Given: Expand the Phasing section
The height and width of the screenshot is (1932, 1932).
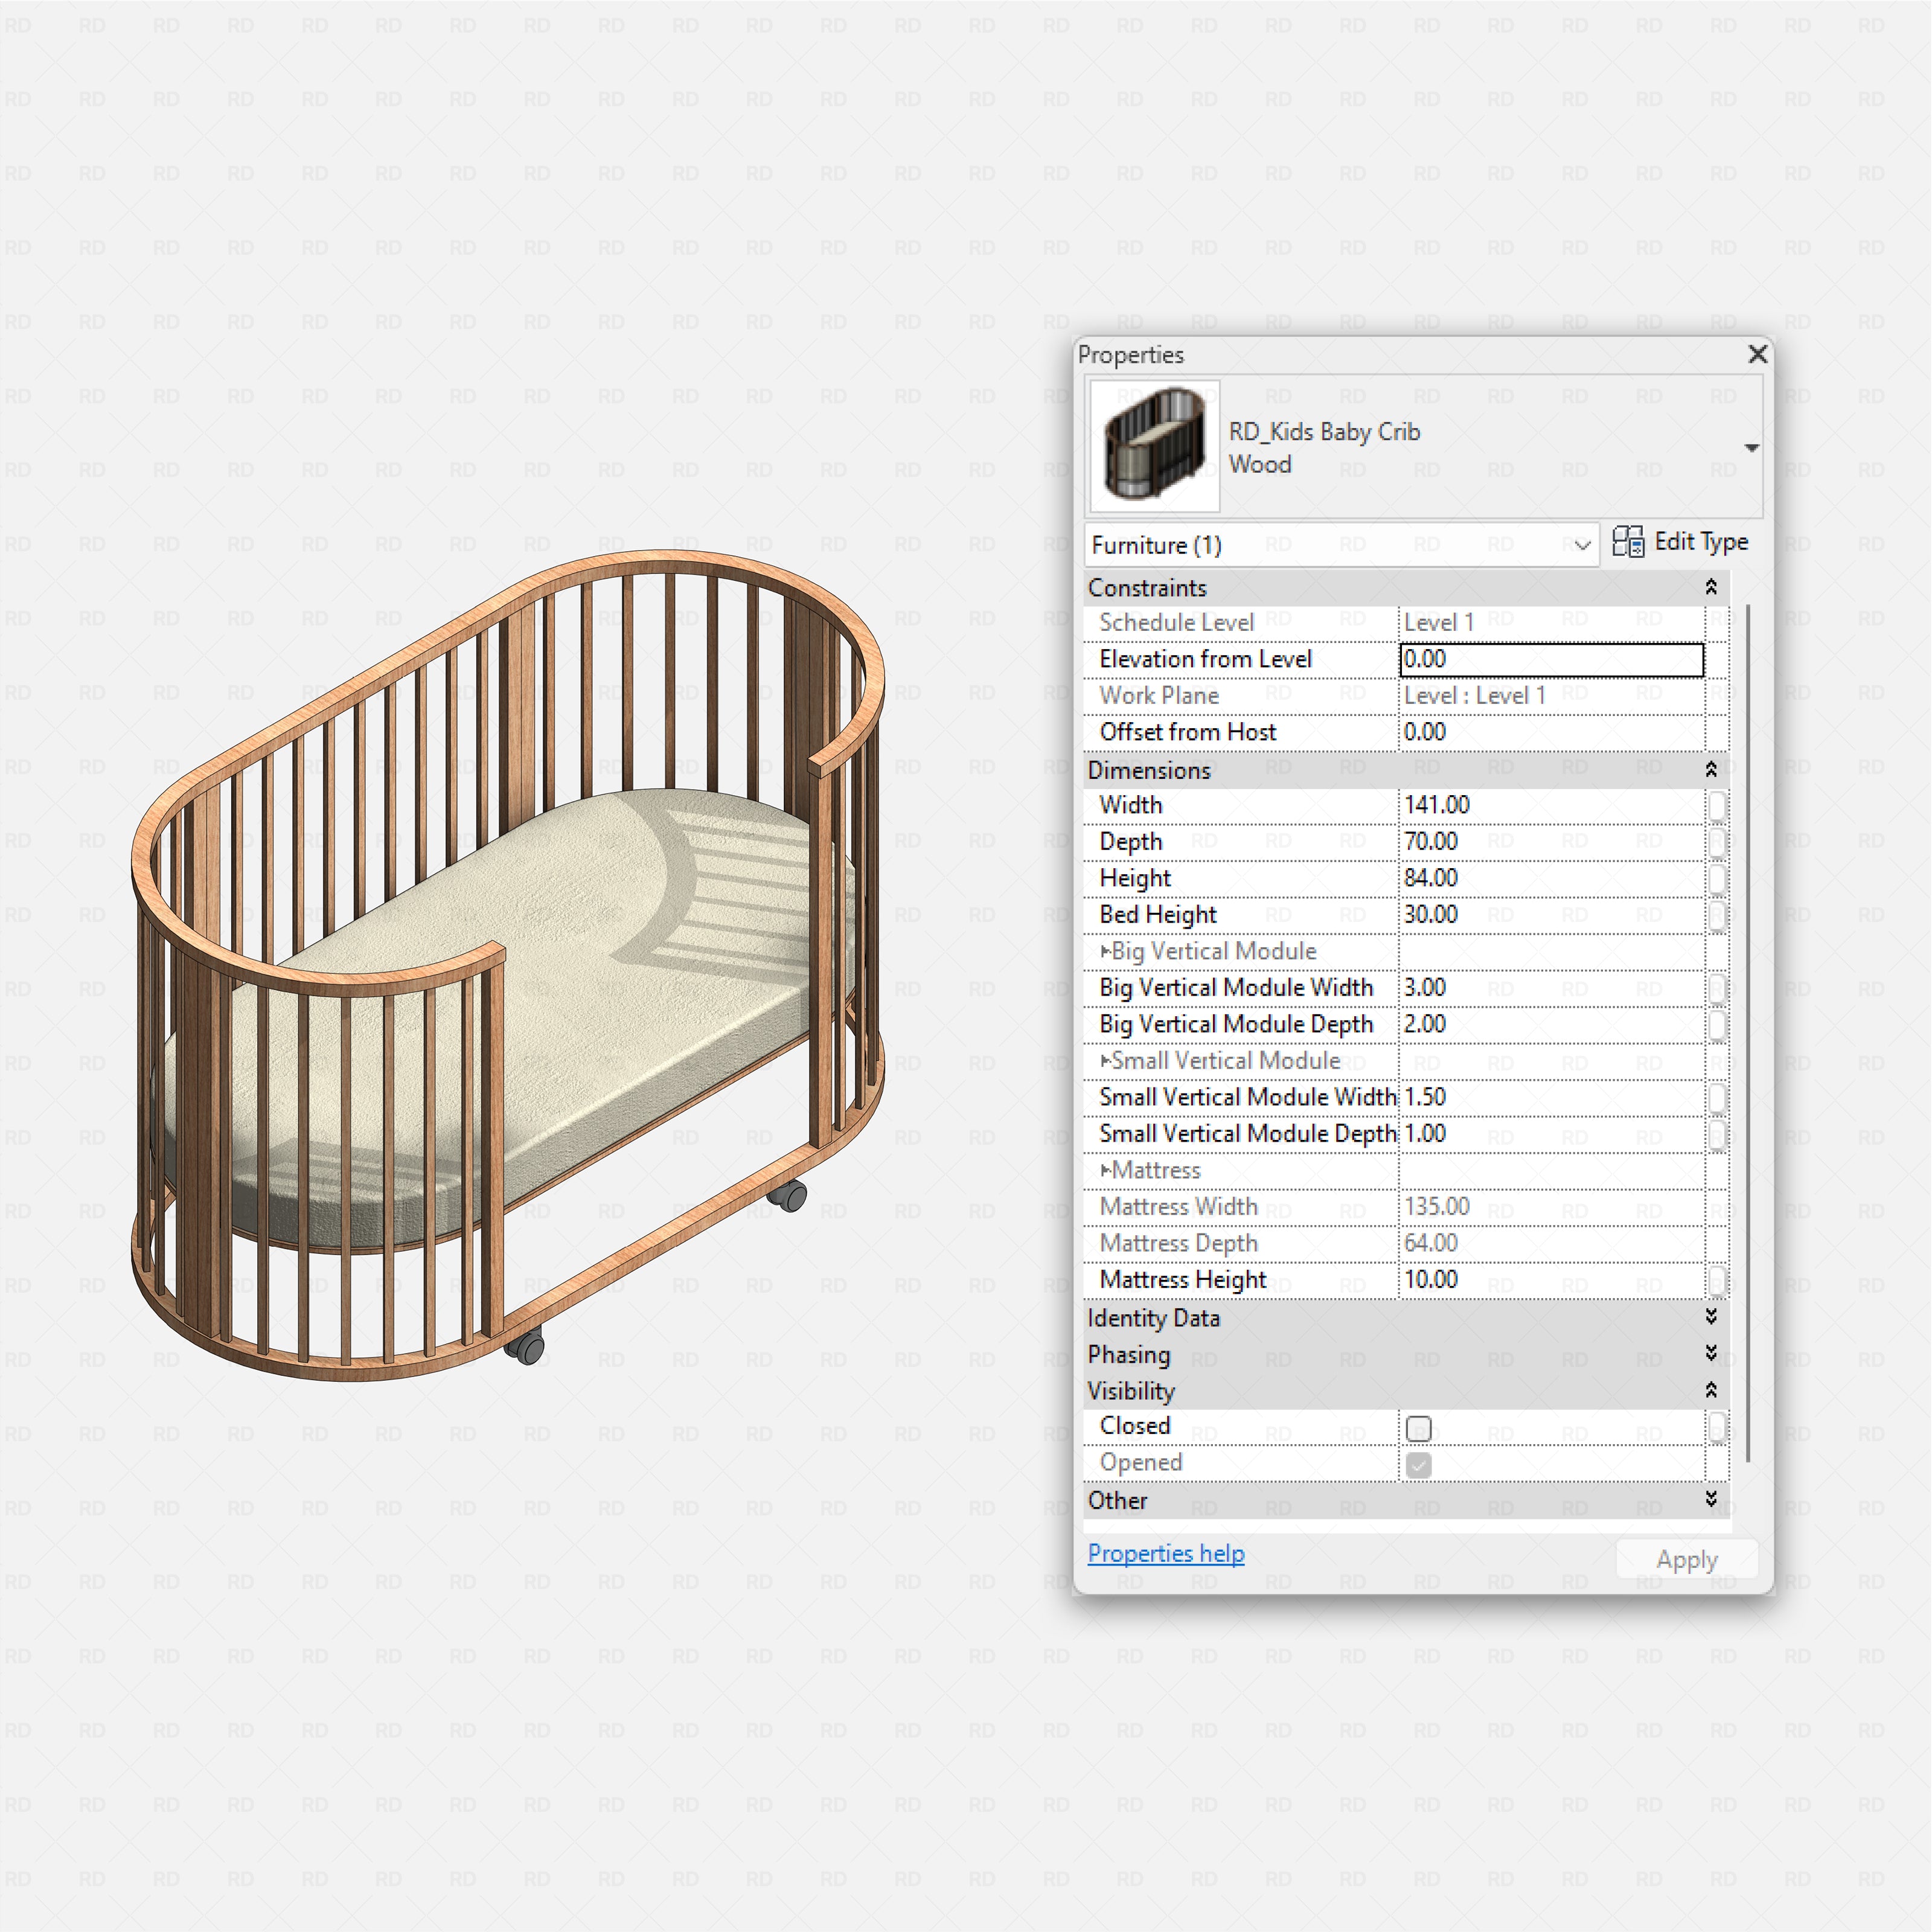Looking at the screenshot, I should click(1712, 1354).
